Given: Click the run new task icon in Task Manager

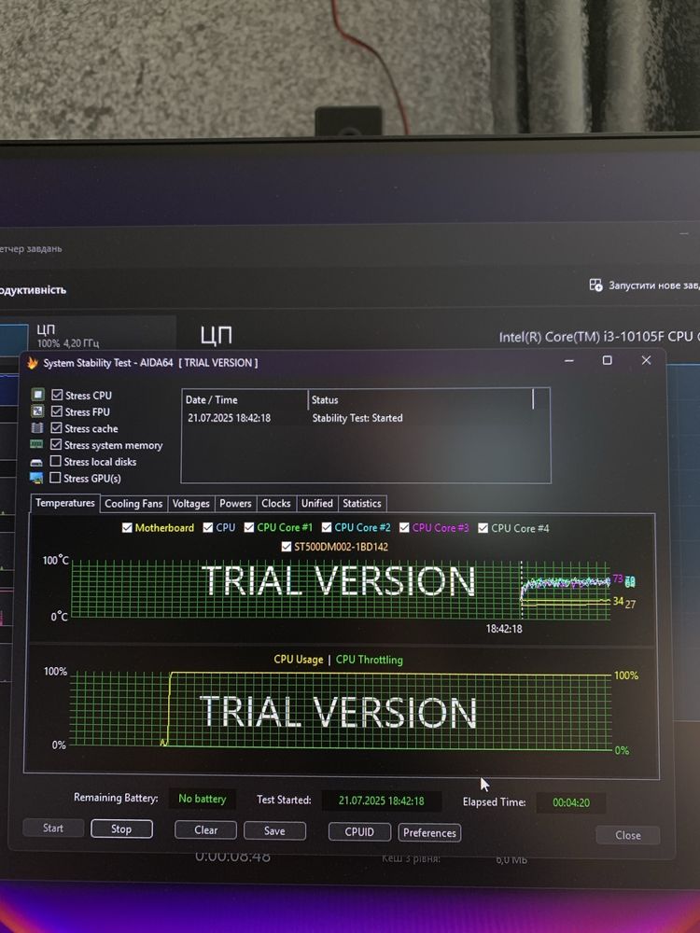Looking at the screenshot, I should 595,285.
